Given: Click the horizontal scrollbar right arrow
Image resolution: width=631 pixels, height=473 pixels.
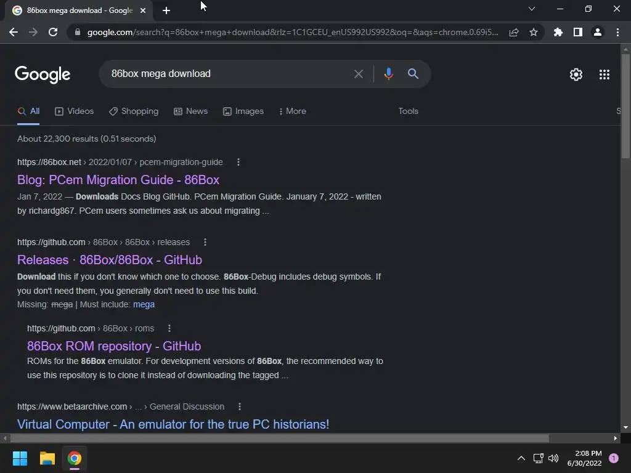Looking at the screenshot, I should [616, 438].
